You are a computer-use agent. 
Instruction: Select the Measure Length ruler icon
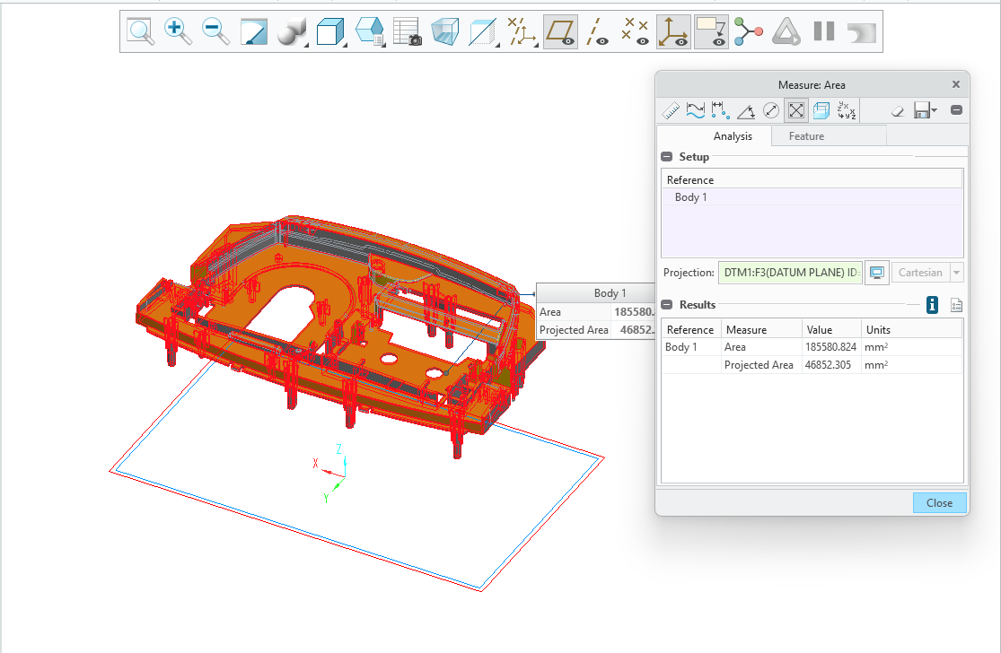[671, 110]
